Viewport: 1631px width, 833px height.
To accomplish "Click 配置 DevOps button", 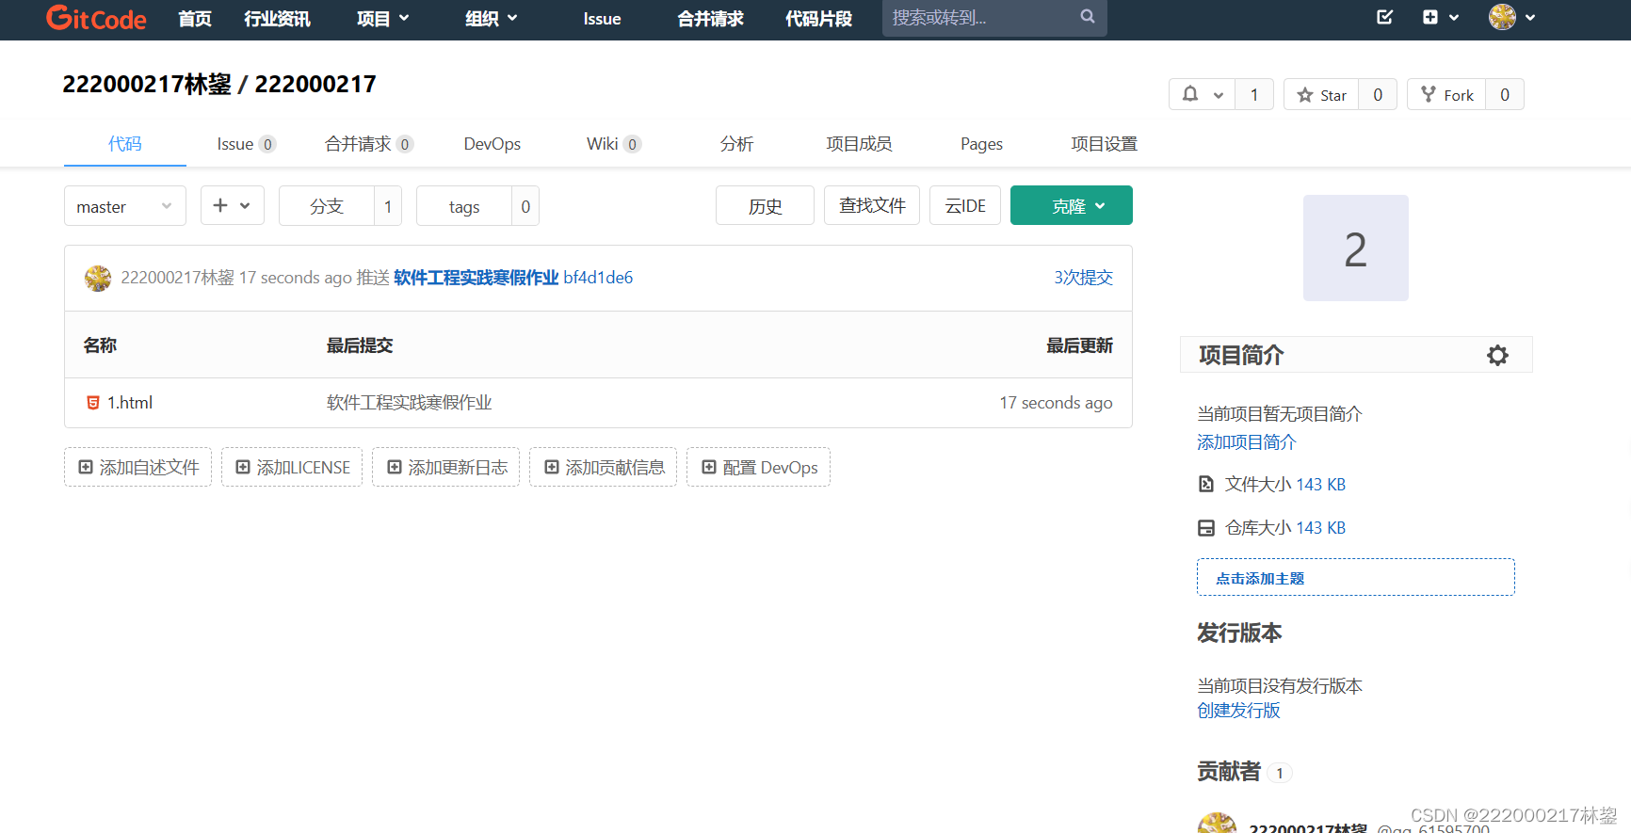I will [x=759, y=467].
